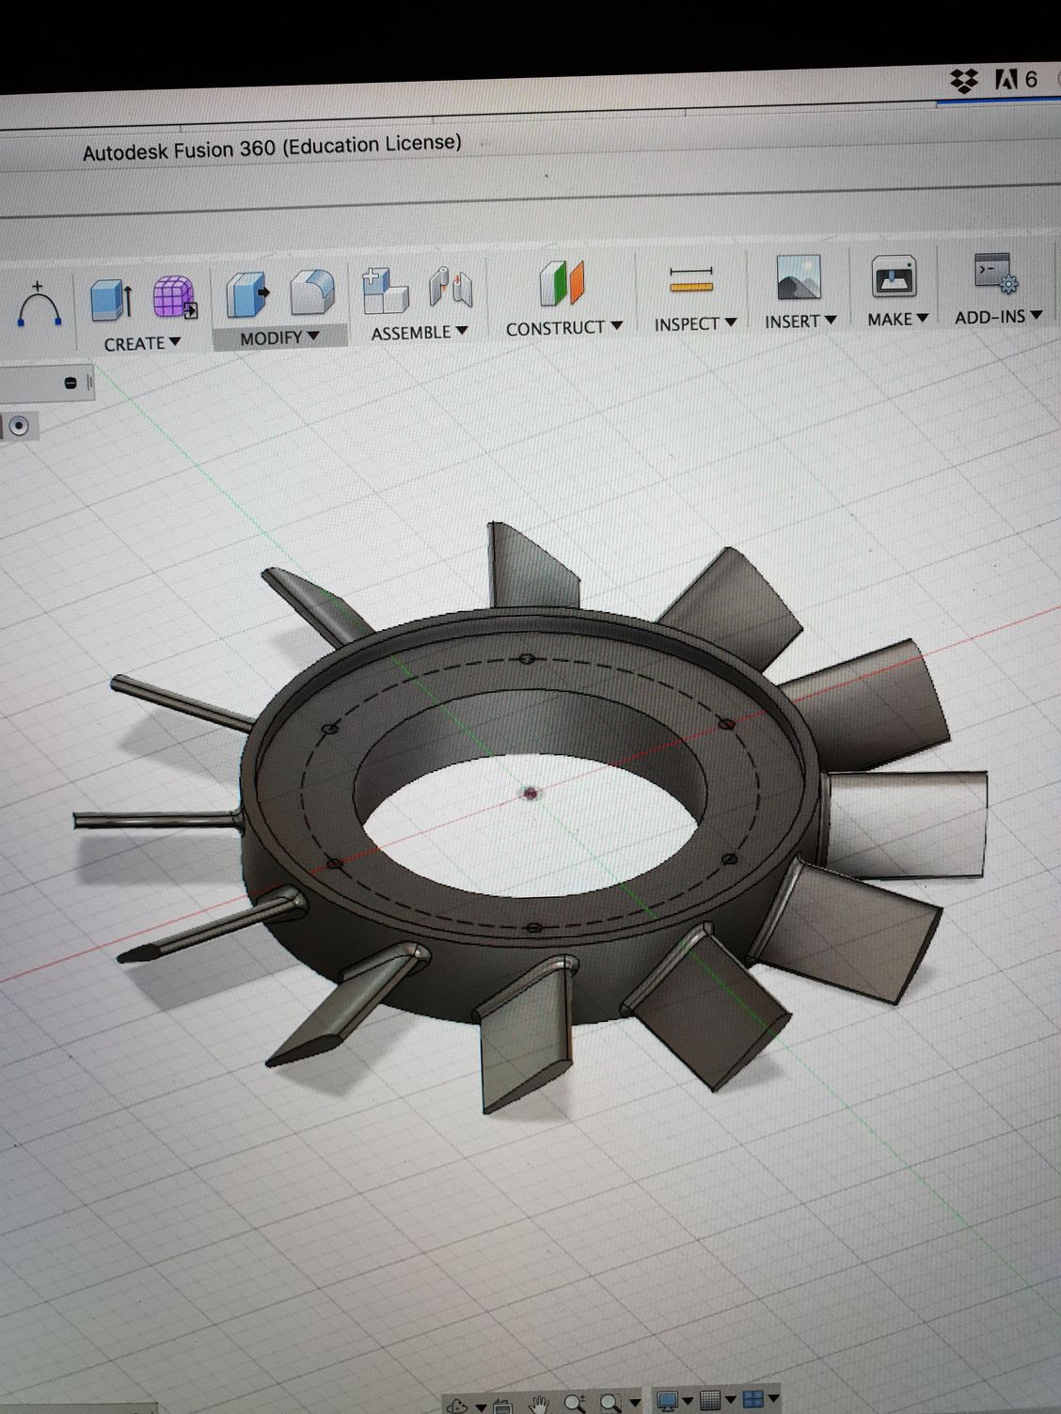1061x1414 pixels.
Task: Click the New Component icon above Assemble
Action: [x=385, y=290]
